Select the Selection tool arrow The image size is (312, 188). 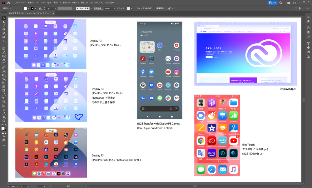pyautogui.click(x=4, y=18)
